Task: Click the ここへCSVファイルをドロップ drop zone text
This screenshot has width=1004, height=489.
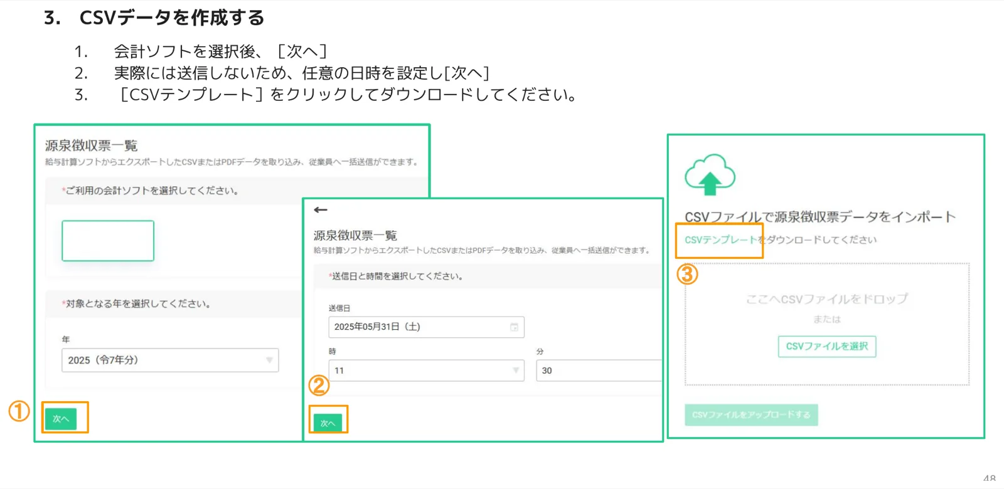Action: click(827, 299)
